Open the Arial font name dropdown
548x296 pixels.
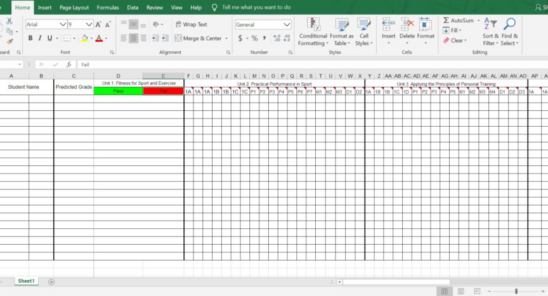point(63,25)
